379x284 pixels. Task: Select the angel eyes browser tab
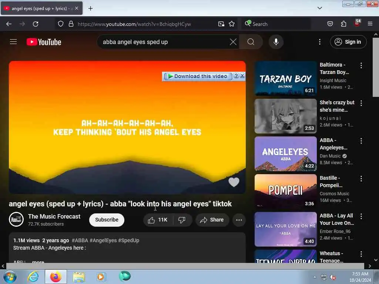(x=41, y=8)
